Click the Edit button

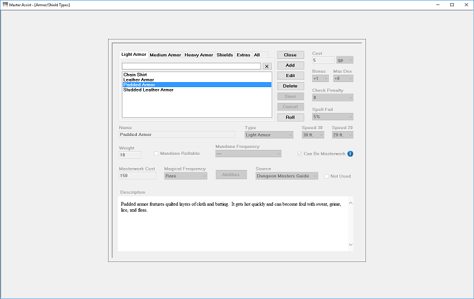coord(291,76)
